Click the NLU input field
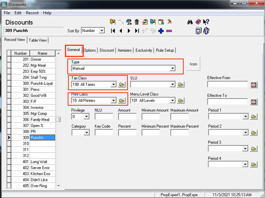The height and width of the screenshot is (198, 265). coord(104,116)
